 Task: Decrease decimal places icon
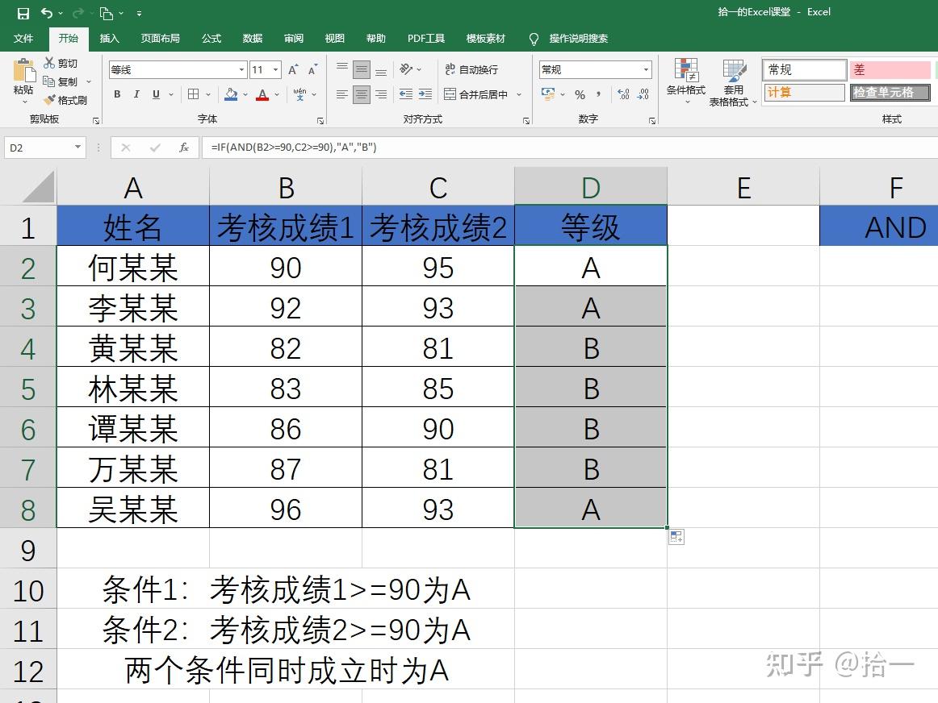pyautogui.click(x=643, y=94)
